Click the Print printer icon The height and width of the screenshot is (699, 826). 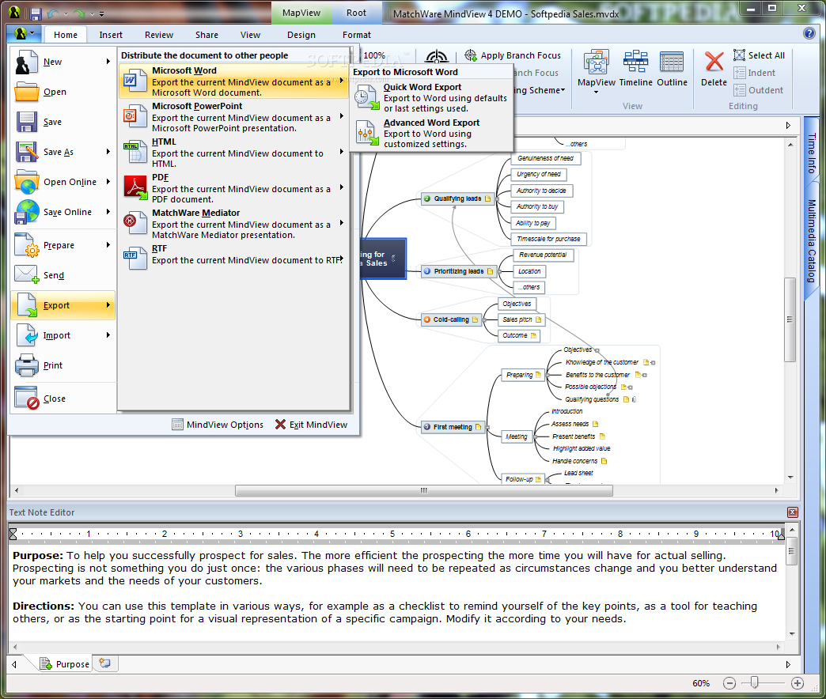pyautogui.click(x=26, y=365)
